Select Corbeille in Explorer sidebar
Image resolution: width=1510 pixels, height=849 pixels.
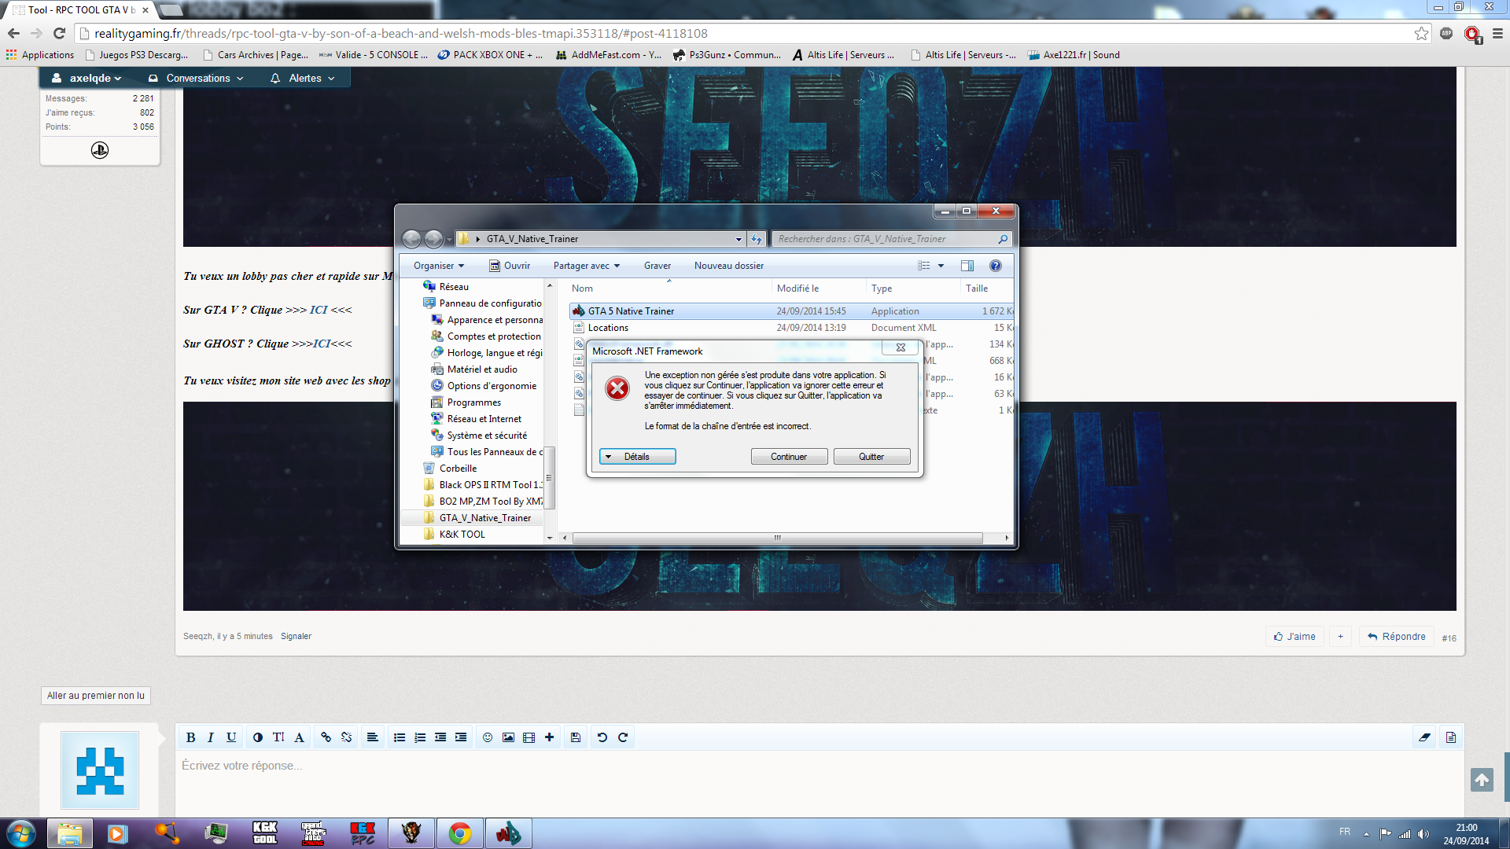click(x=458, y=469)
